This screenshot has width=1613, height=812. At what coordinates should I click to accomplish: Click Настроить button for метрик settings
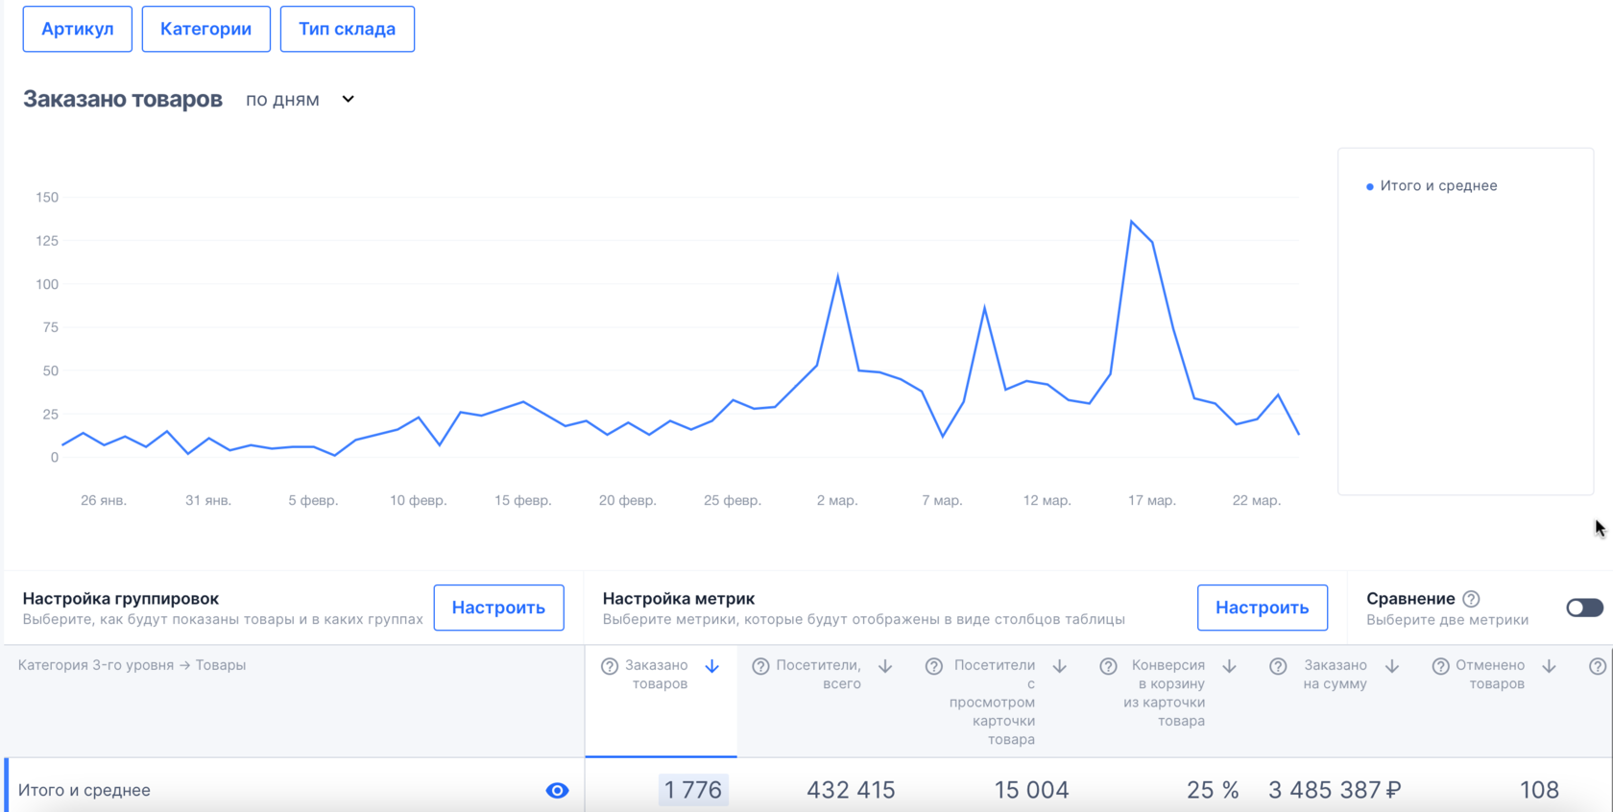pyautogui.click(x=1262, y=608)
